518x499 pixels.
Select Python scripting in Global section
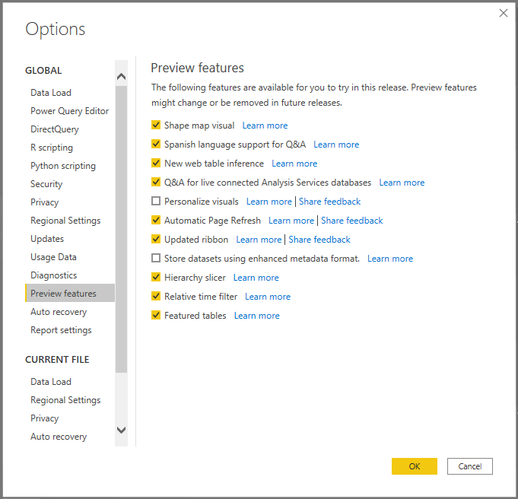click(x=63, y=166)
